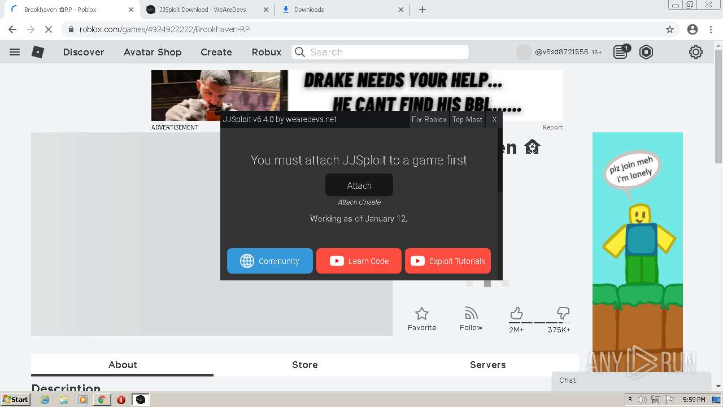
Task: Click the @v6sd8721556 username
Action: point(561,52)
